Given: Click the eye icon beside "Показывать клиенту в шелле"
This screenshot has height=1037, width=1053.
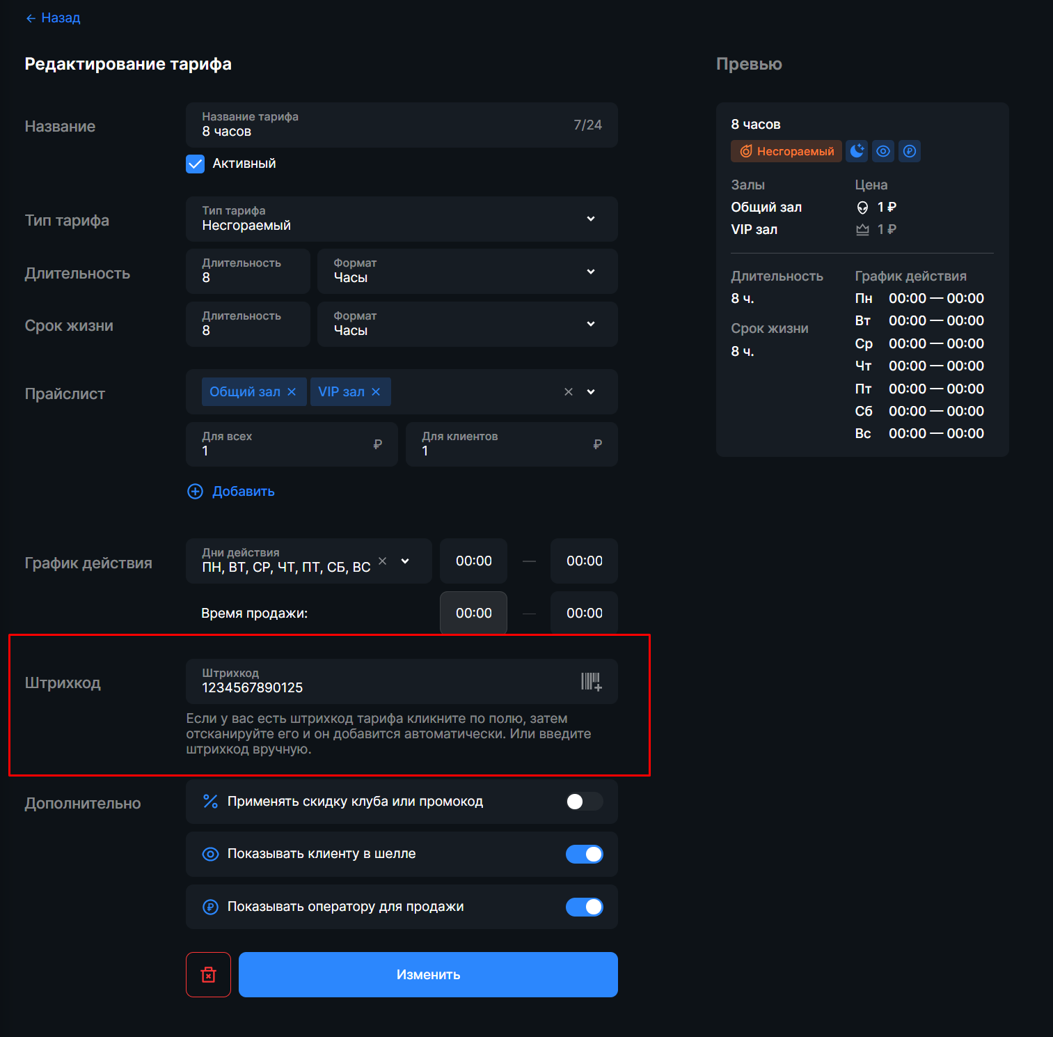Looking at the screenshot, I should [x=210, y=854].
